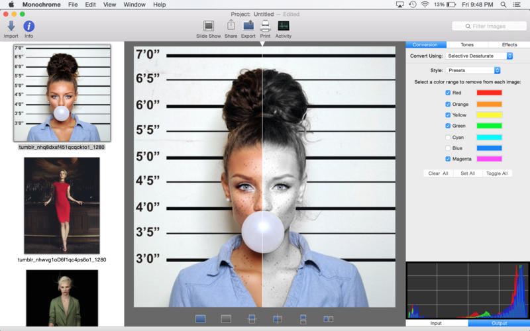Image resolution: width=530 pixels, height=331 pixels.
Task: Start the Slide Show
Action: point(209,26)
